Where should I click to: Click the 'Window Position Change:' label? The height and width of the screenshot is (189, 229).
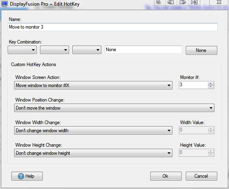pos(40,100)
